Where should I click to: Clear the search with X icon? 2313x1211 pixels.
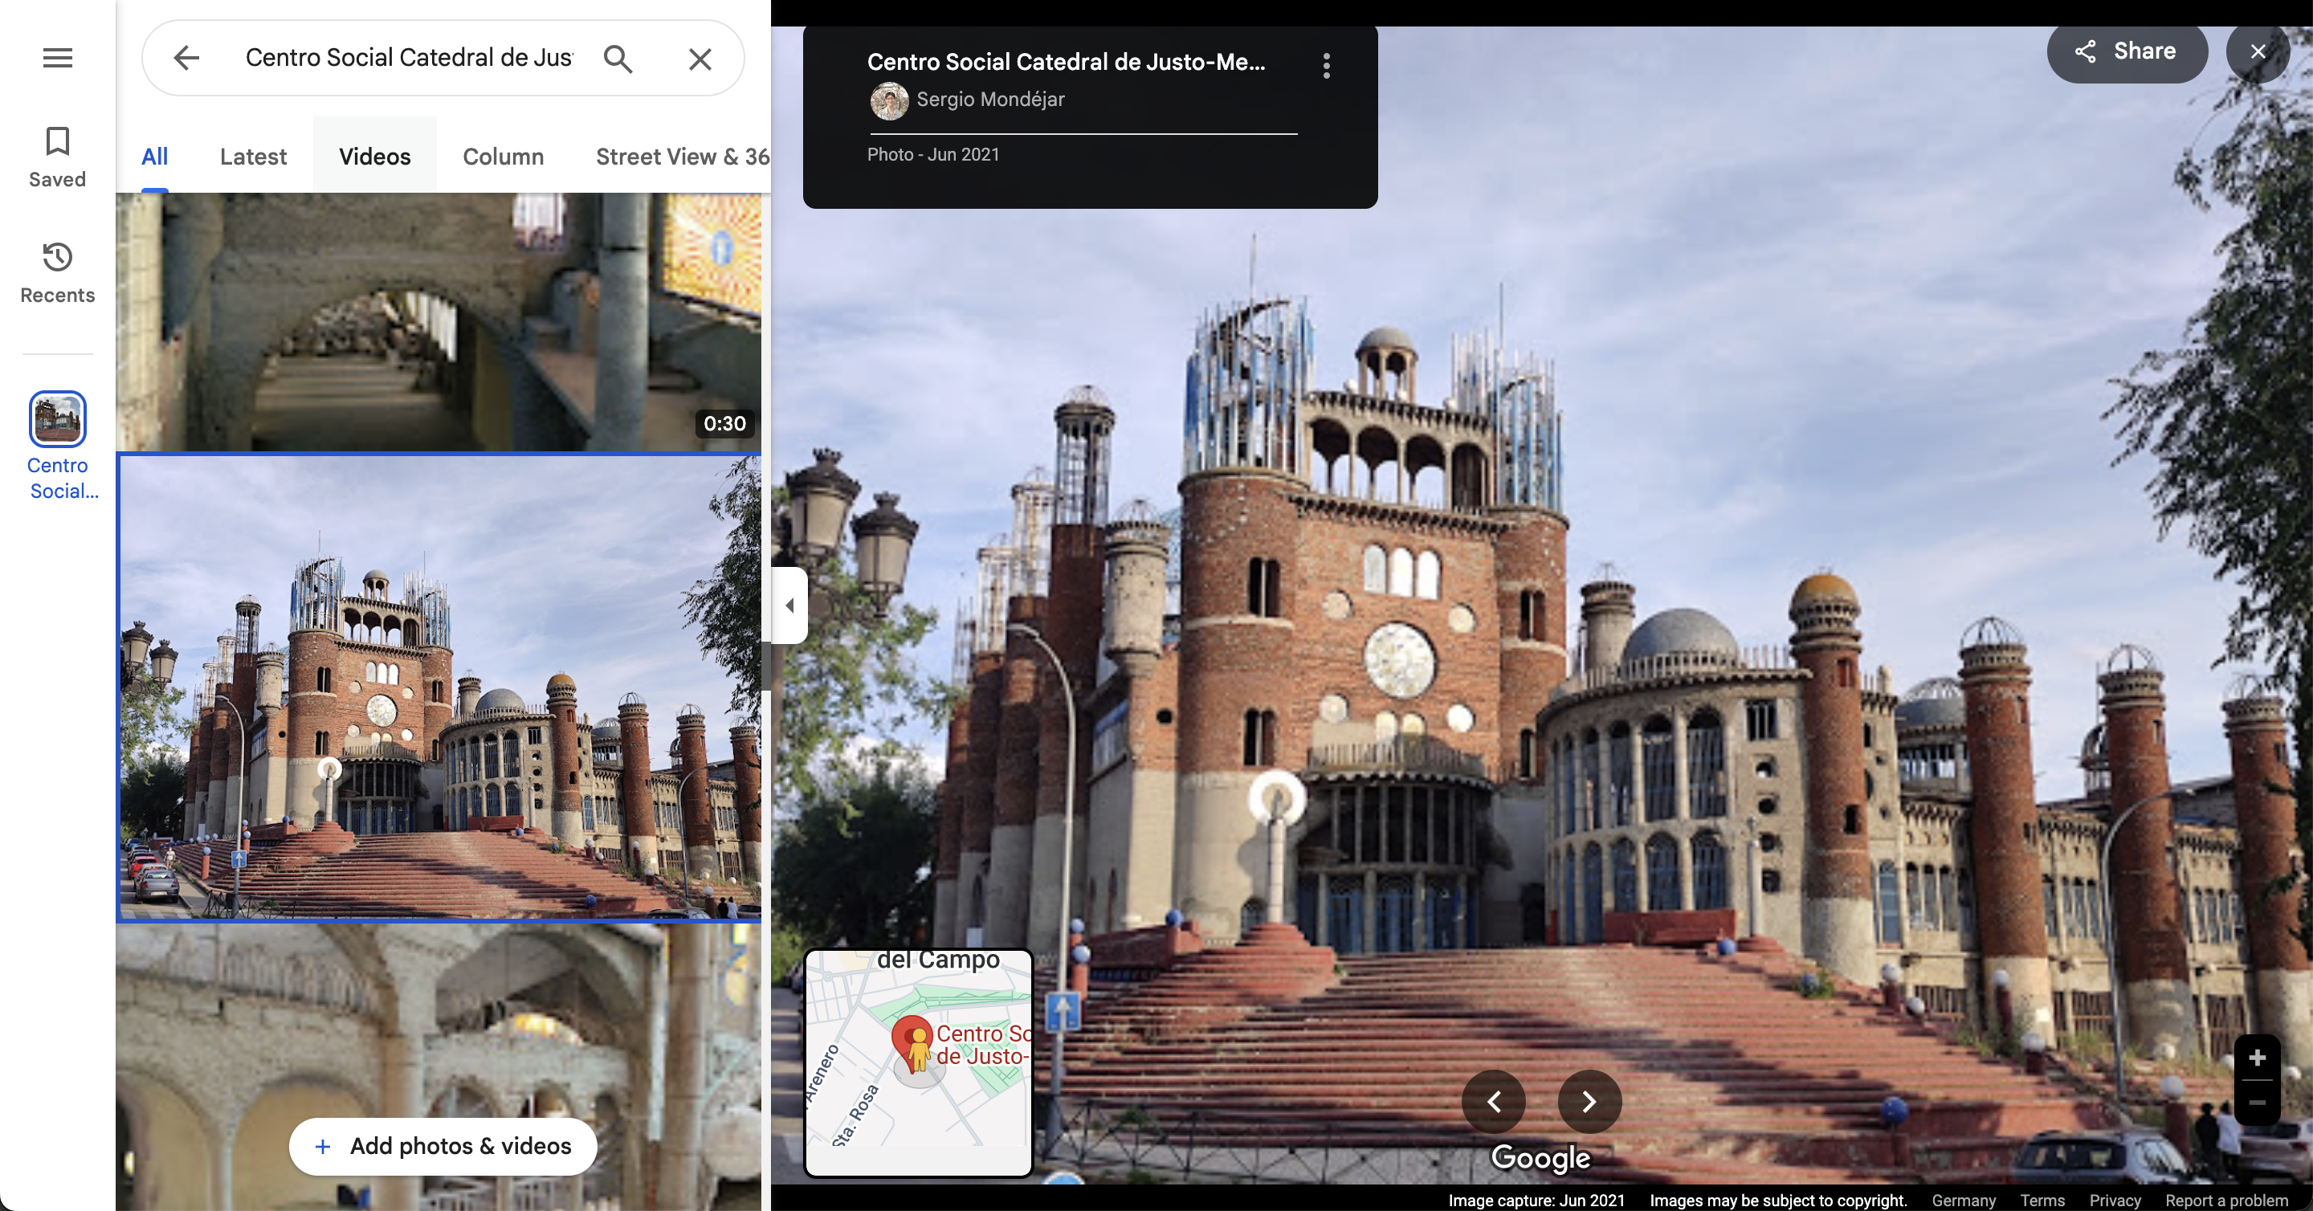(x=700, y=59)
